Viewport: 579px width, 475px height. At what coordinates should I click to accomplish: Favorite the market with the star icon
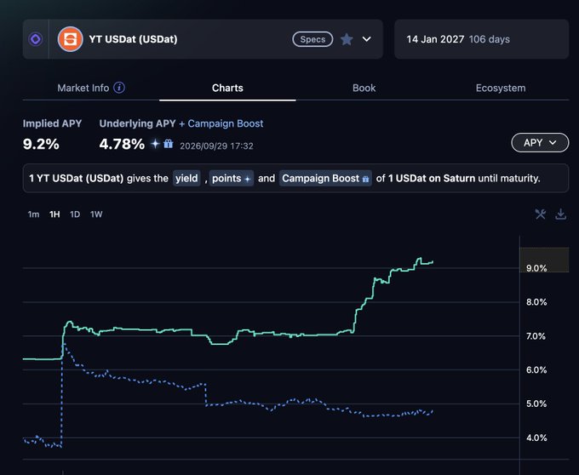(347, 39)
